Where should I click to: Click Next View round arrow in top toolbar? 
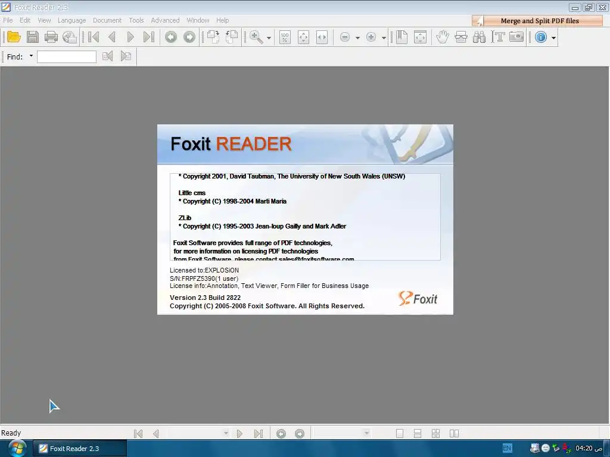click(189, 37)
